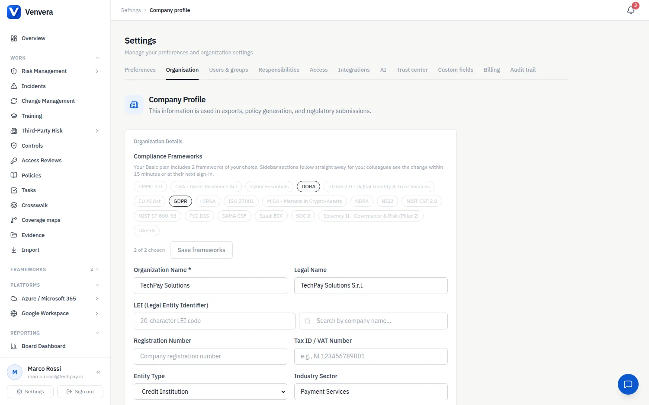Click the Controls shield check icon
Screen dimensions: 649x405
[14, 146]
